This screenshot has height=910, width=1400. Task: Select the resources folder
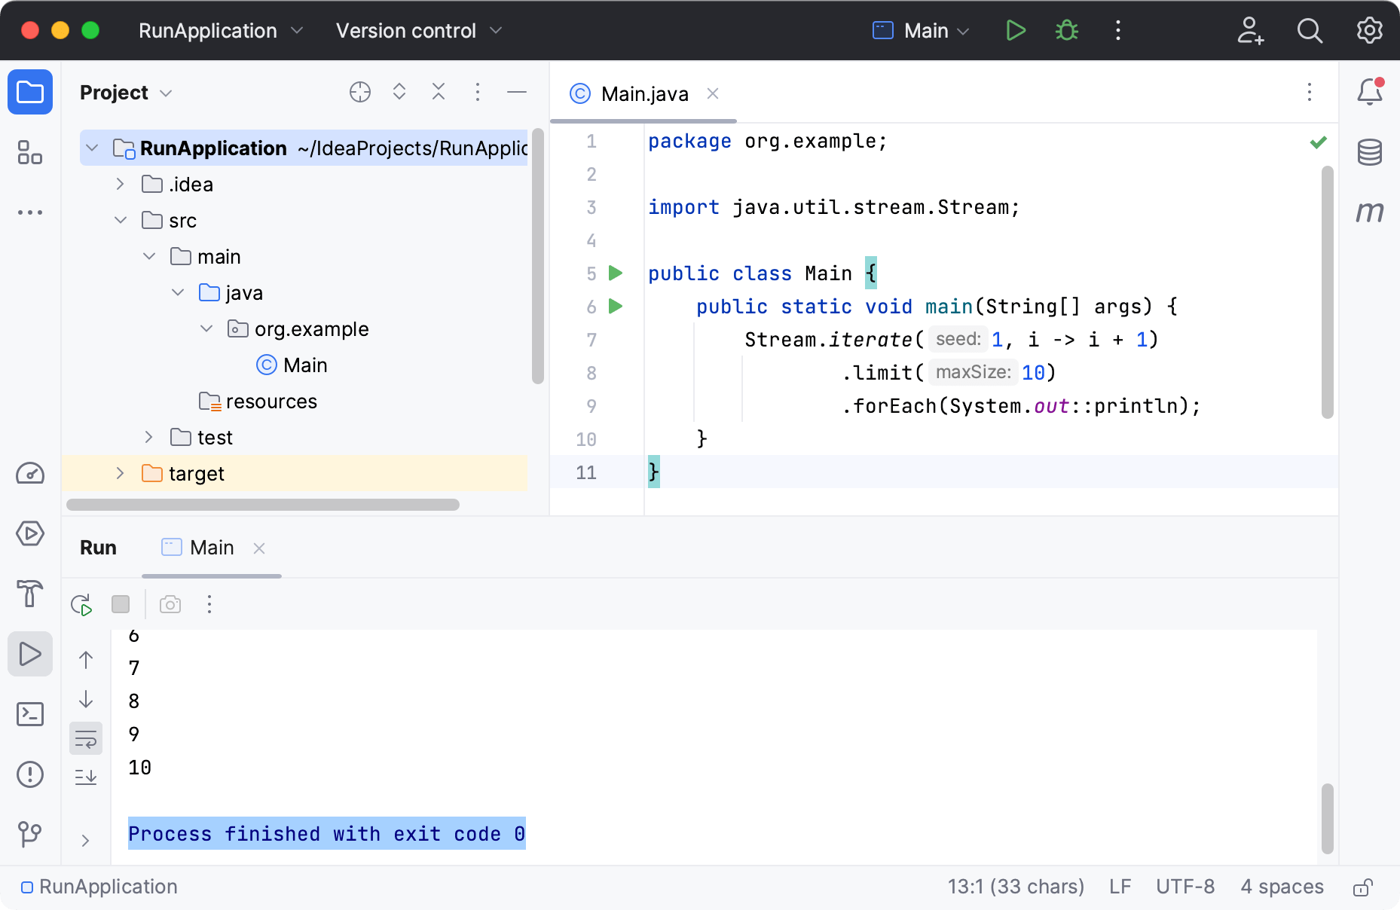[x=258, y=402]
